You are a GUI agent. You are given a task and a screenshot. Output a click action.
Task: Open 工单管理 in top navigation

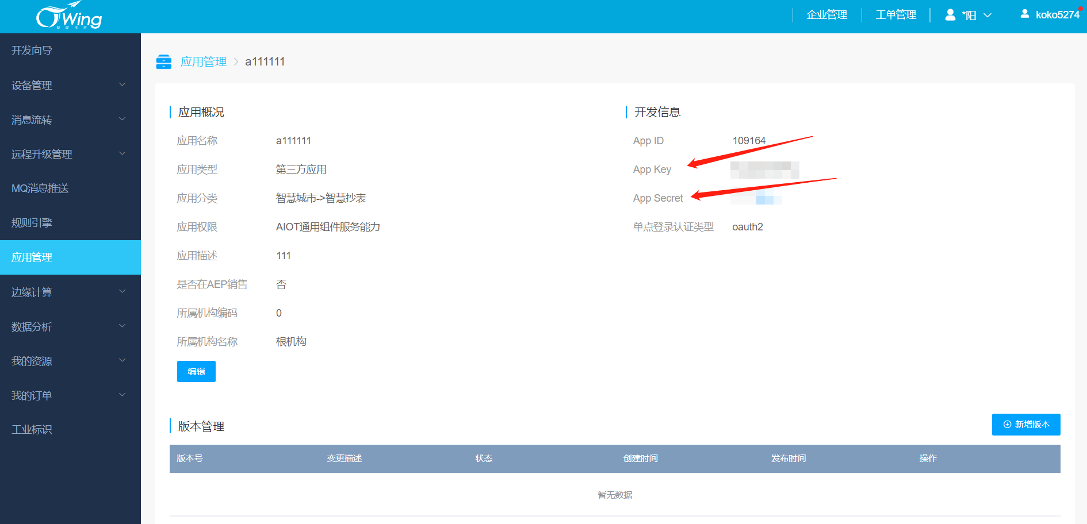[895, 15]
